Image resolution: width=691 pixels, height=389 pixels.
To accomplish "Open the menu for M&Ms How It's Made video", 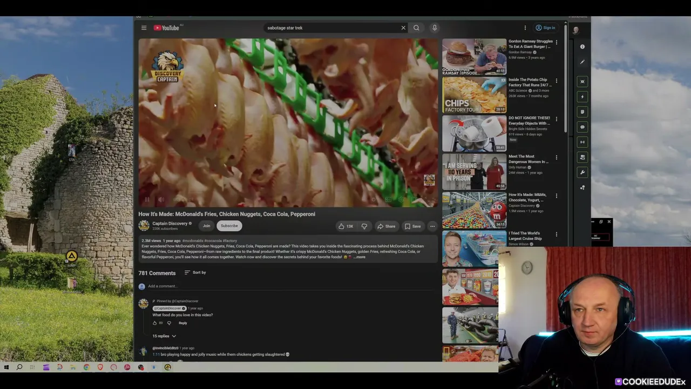I will (557, 196).
